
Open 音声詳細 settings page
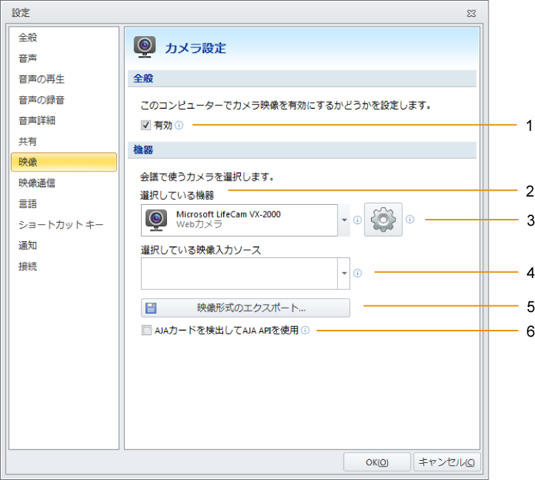tap(64, 121)
